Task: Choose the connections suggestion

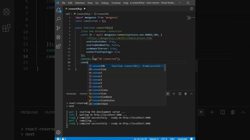Action: click(126, 90)
